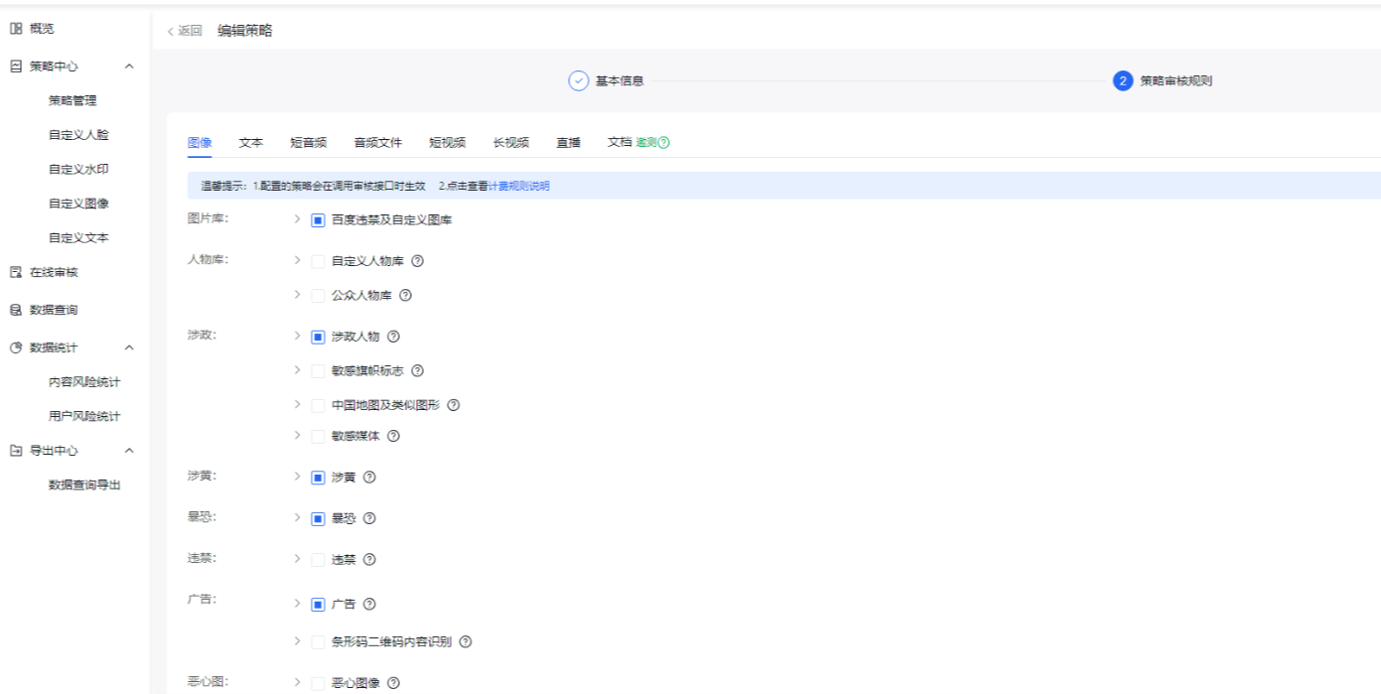Screen dimensions: 1381x694
Task: Click help icon beside 暴恐 checkbox
Action: coord(369,518)
